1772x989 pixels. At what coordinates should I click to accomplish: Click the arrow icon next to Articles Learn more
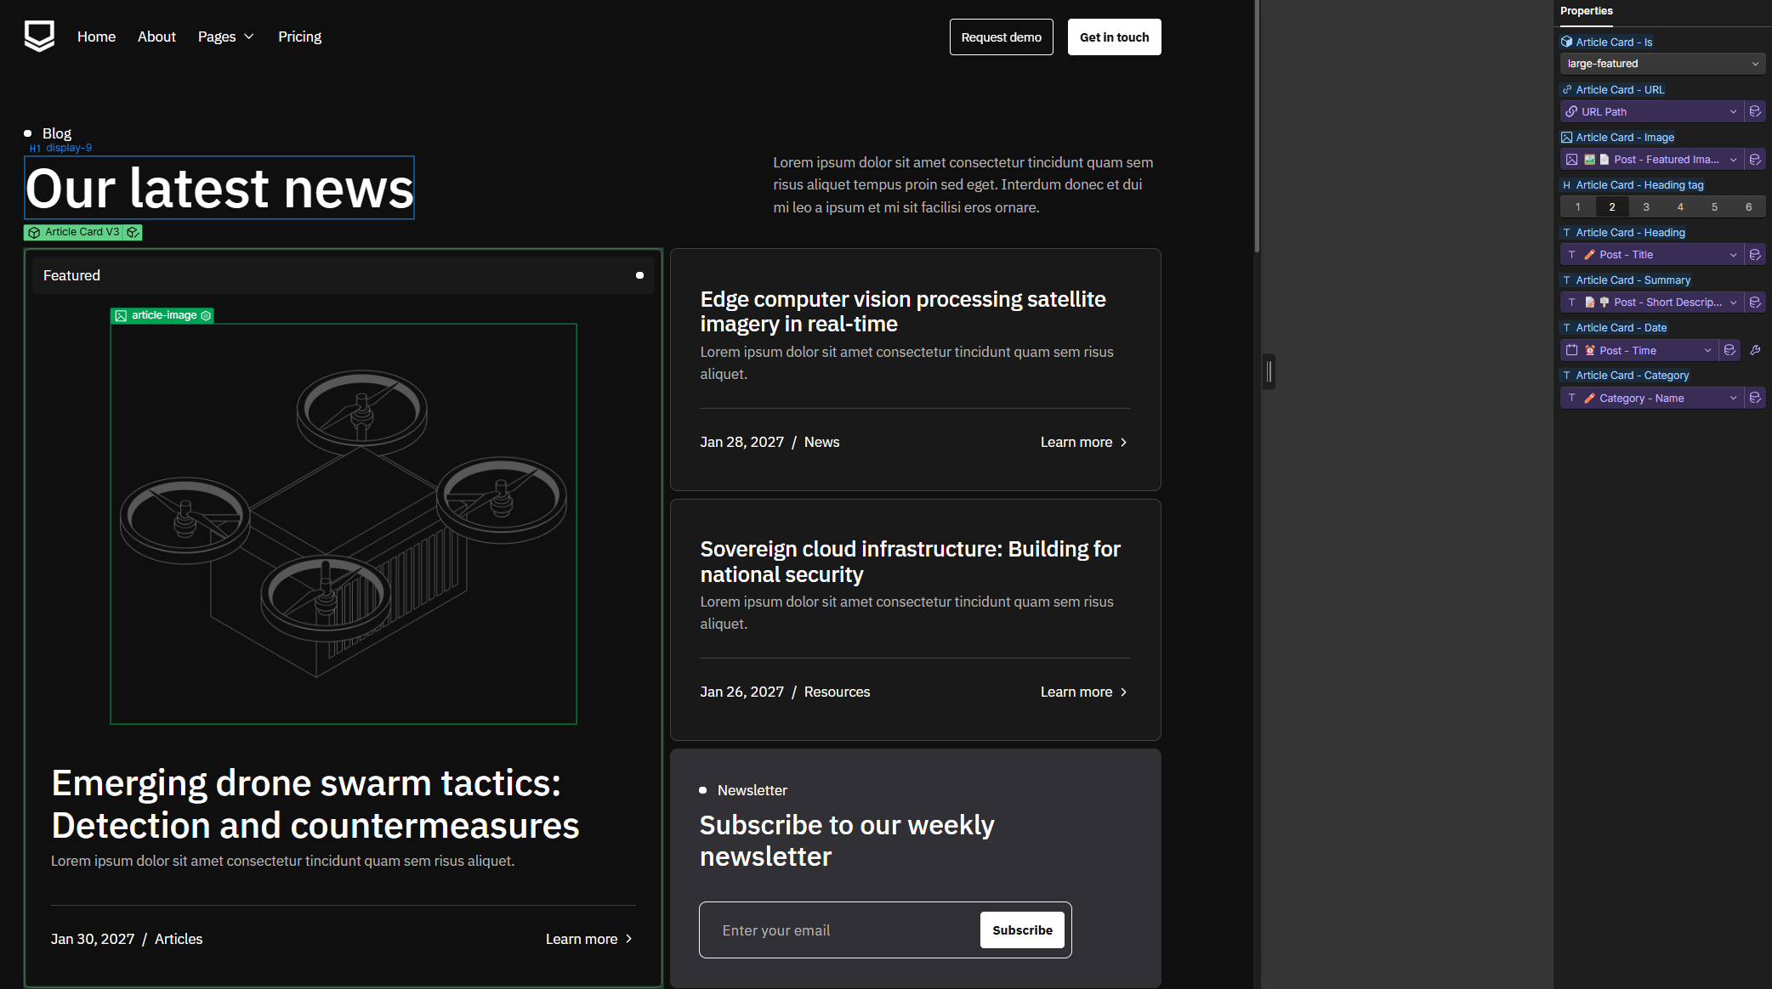[x=628, y=939]
